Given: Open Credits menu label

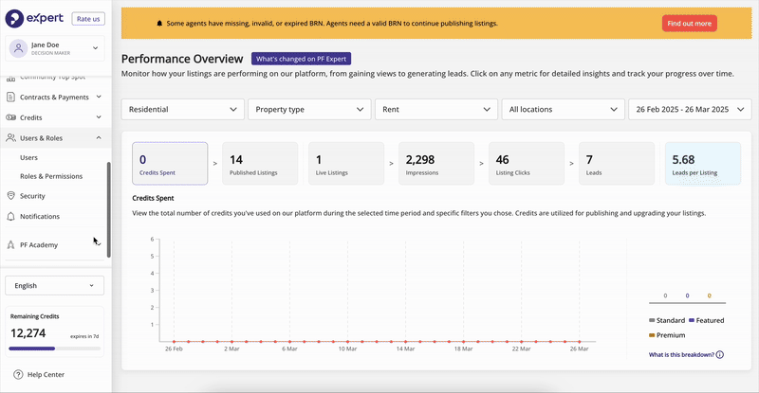Looking at the screenshot, I should [31, 117].
